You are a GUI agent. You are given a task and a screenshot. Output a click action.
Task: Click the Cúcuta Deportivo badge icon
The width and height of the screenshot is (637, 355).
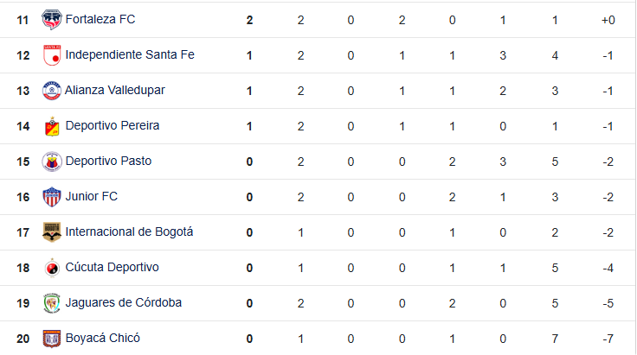pyautogui.click(x=52, y=268)
